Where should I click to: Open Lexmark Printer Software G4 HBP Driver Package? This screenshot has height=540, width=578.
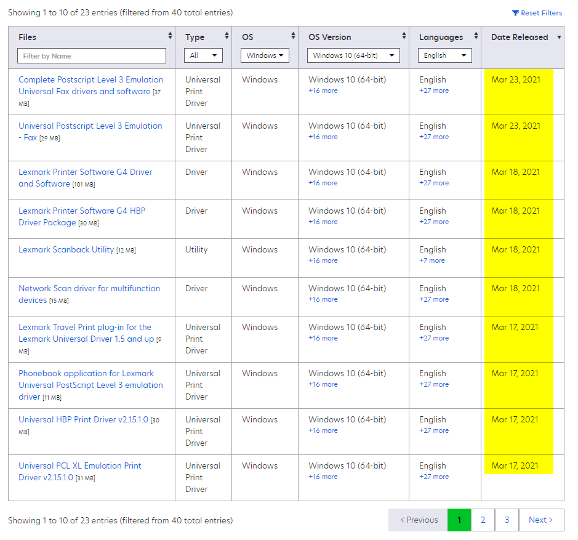[82, 211]
